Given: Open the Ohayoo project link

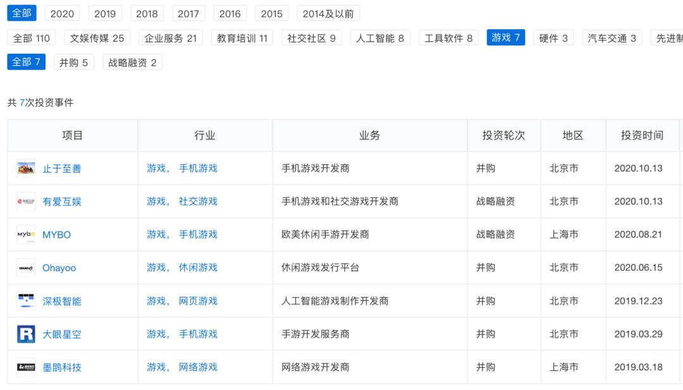Looking at the screenshot, I should tap(59, 268).
